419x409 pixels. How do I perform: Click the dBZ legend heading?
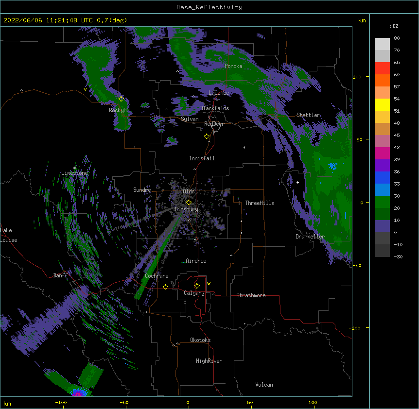click(x=394, y=26)
